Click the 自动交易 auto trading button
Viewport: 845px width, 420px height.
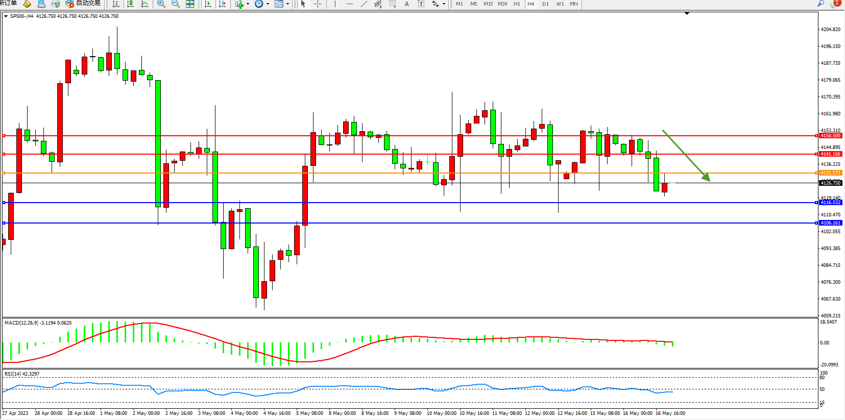click(83, 4)
